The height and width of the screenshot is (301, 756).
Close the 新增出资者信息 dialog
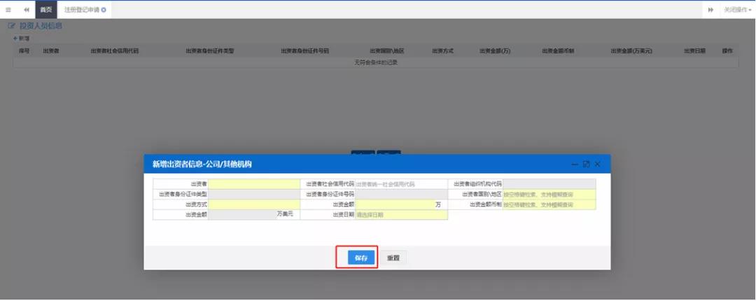(598, 164)
